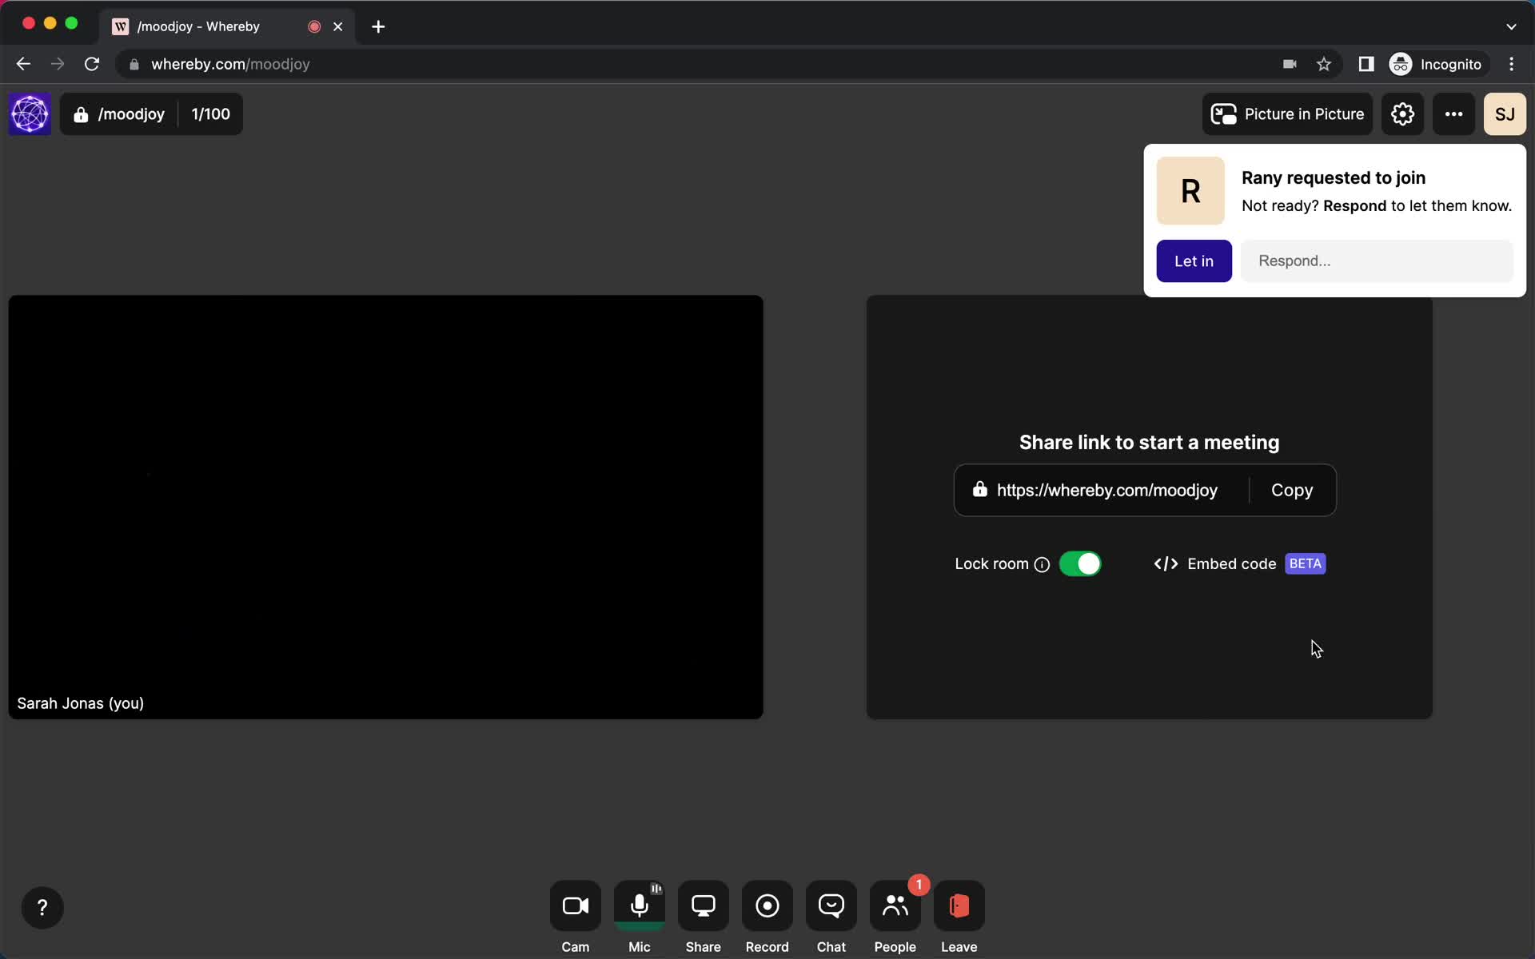Screen dimensions: 1535x959
Task: Click Let in to admit Rany
Action: click(1194, 261)
